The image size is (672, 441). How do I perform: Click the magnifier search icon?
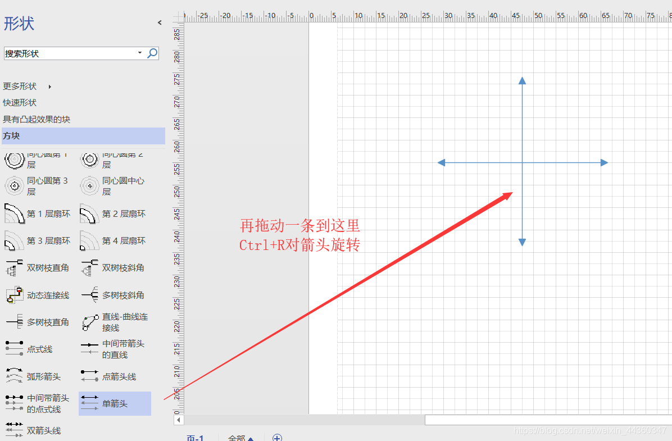point(153,53)
